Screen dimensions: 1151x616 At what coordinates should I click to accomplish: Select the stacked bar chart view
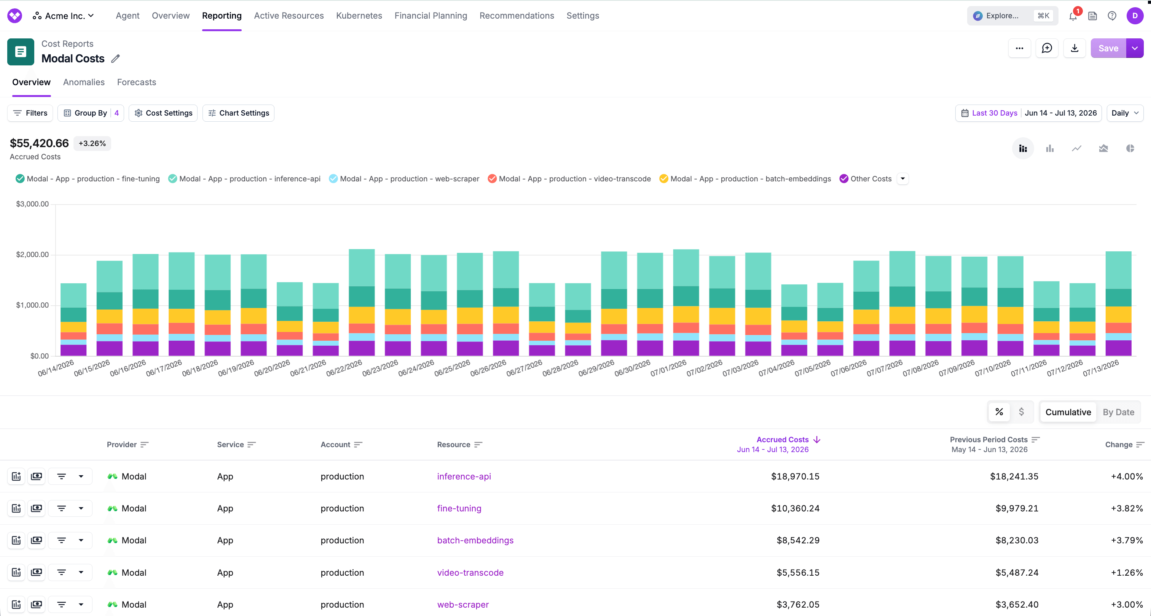coord(1023,149)
